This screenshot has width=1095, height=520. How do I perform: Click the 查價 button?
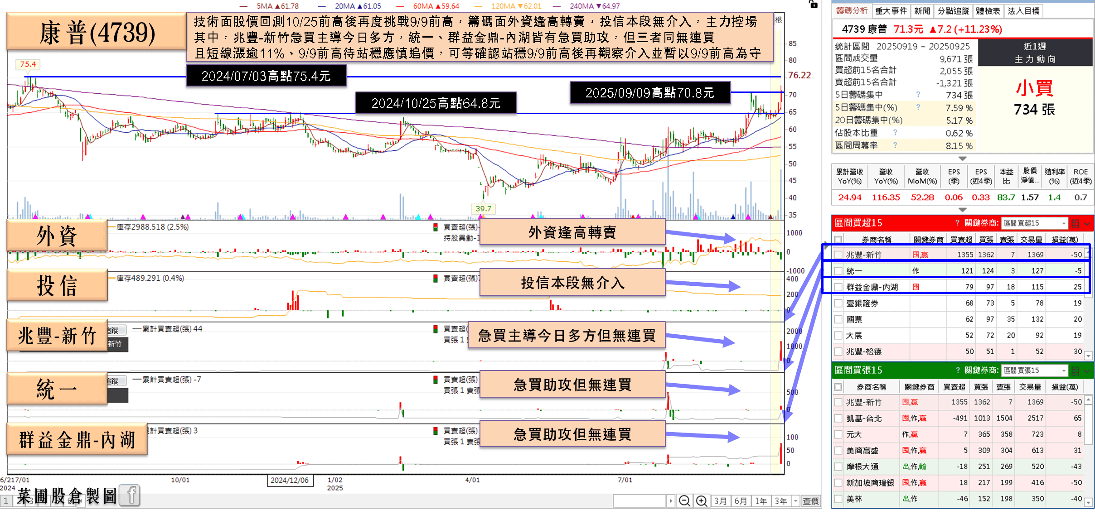pyautogui.click(x=810, y=501)
